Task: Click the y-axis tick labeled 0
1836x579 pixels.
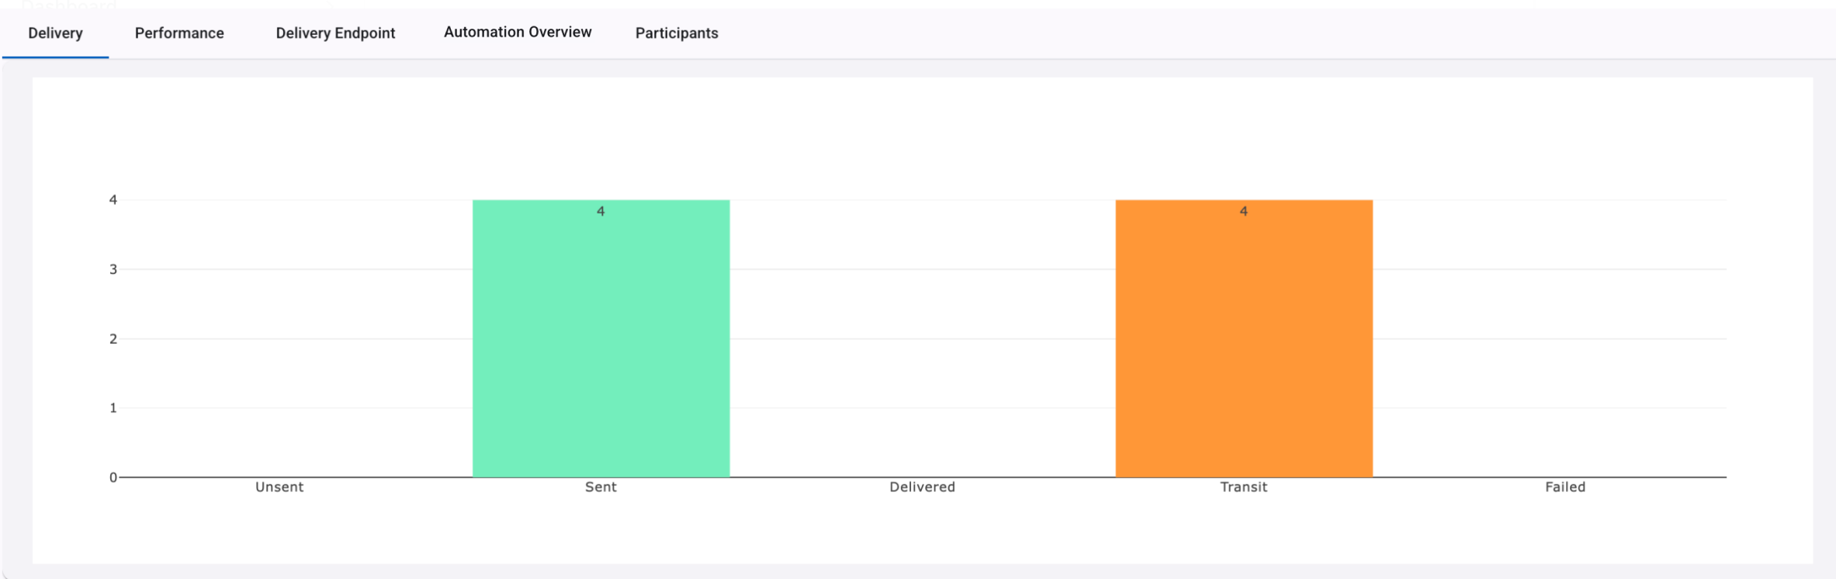Action: (113, 477)
